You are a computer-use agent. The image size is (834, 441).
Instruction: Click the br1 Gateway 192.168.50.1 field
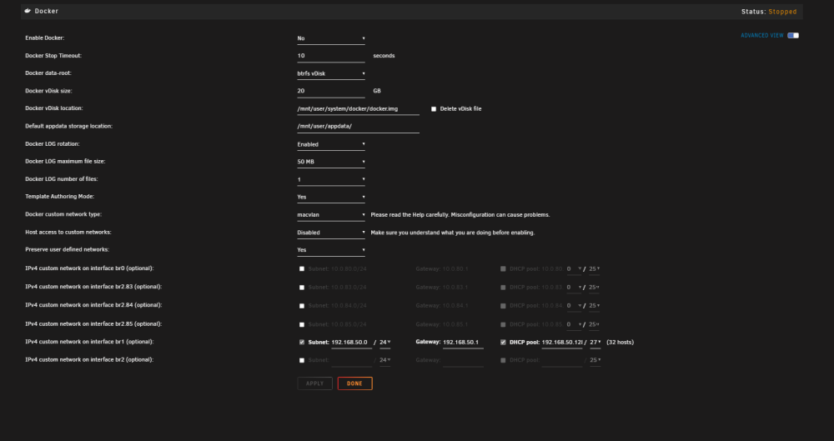coord(463,343)
